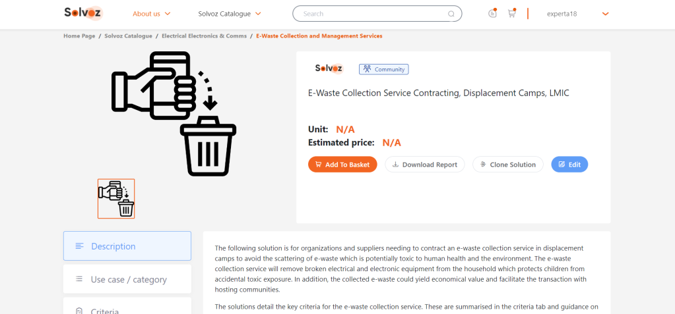Image resolution: width=675 pixels, height=314 pixels.
Task: Select the e-waste product thumbnail
Action: coord(116,199)
